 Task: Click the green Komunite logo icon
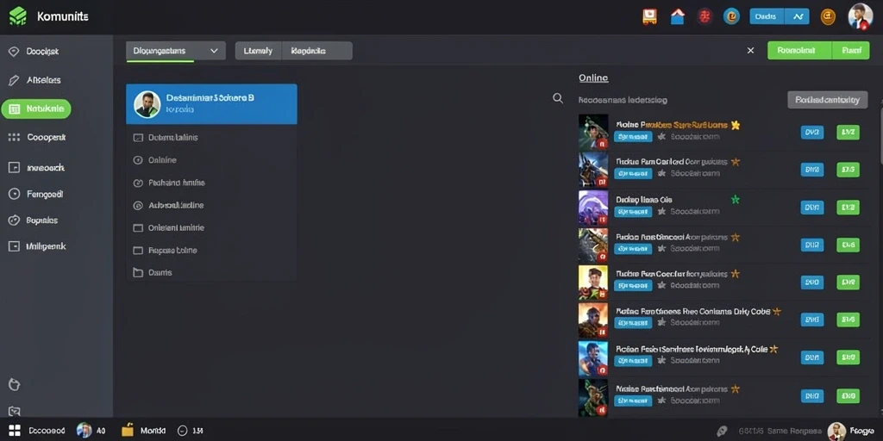pyautogui.click(x=18, y=16)
